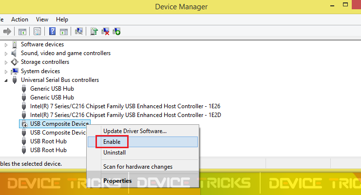This screenshot has height=195, width=361.
Task: Collapse Universal Serial Bus controllers
Action: (x=6, y=80)
